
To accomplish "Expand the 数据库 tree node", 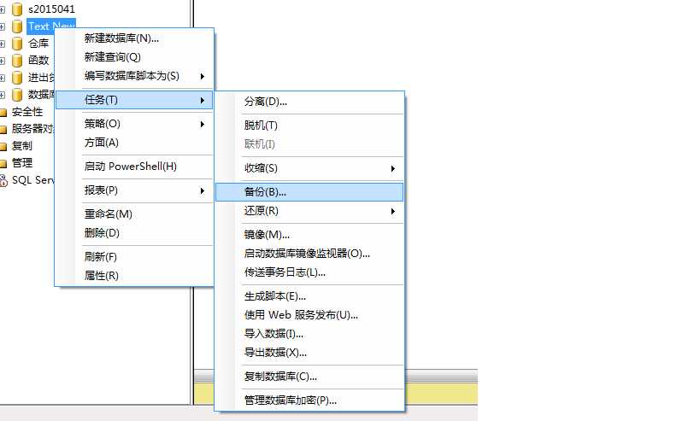I will coord(3,95).
